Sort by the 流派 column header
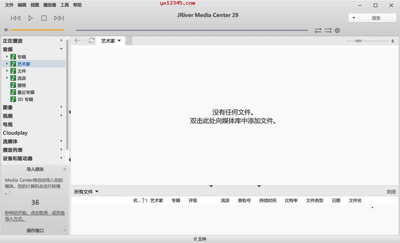 pos(225,200)
